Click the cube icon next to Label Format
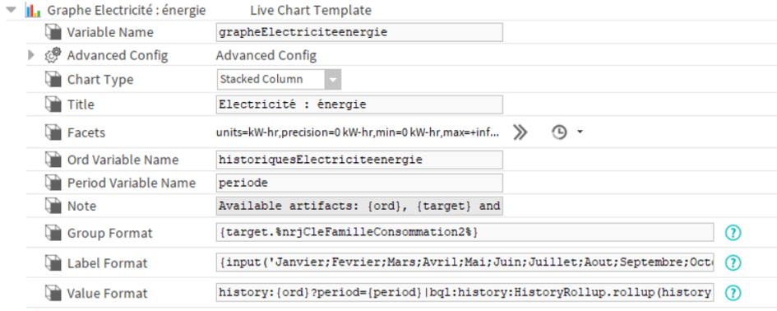Image resolution: width=777 pixels, height=311 pixels. pyautogui.click(x=53, y=263)
